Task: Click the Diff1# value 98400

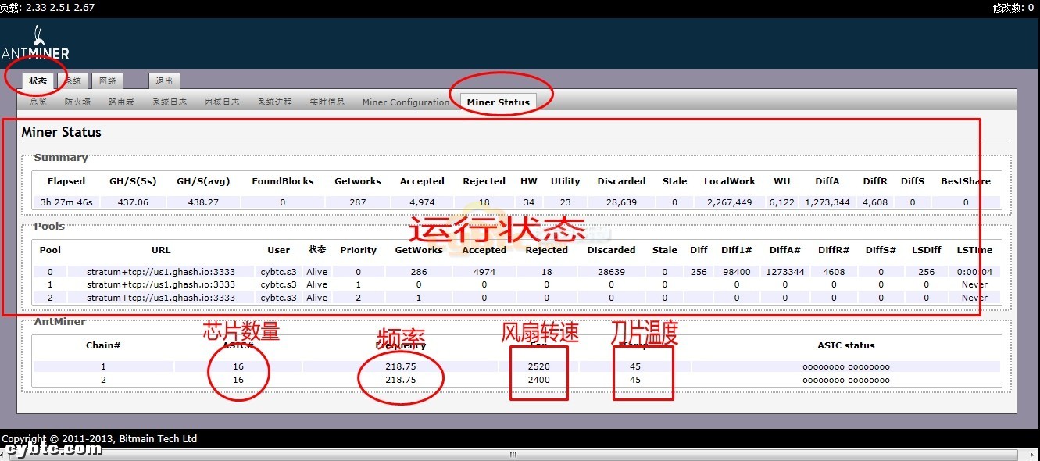Action: tap(737, 272)
